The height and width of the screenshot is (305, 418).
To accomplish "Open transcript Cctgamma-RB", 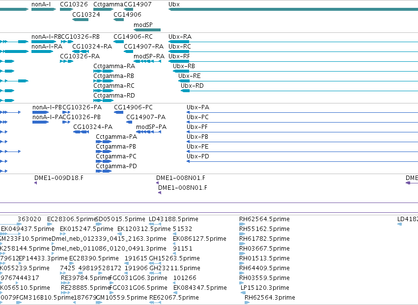I will [x=113, y=76].
